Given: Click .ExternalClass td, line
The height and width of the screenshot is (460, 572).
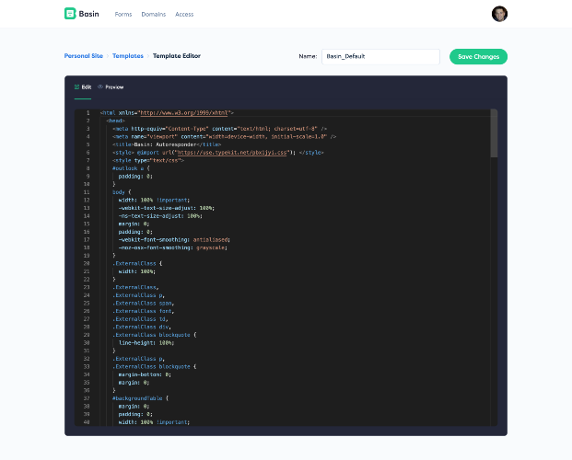Looking at the screenshot, I should coord(140,319).
